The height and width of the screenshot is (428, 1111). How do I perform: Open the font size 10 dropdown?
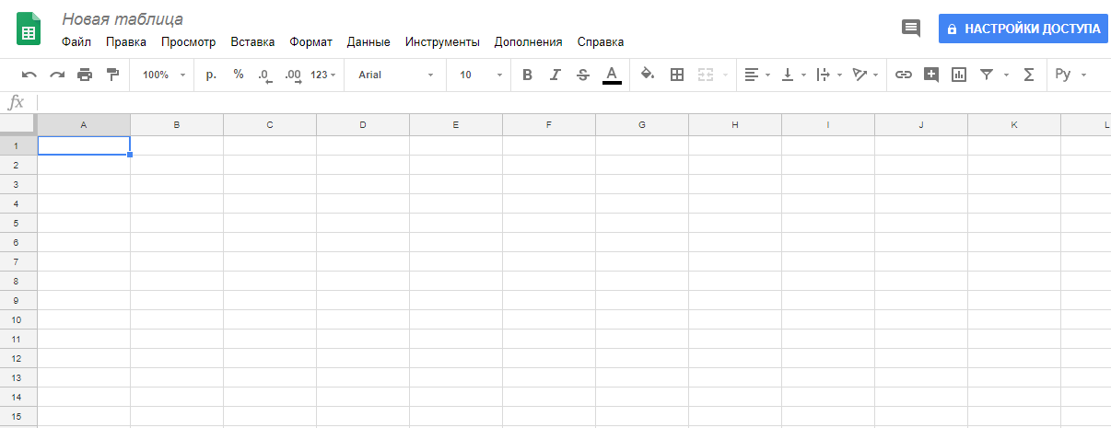481,75
